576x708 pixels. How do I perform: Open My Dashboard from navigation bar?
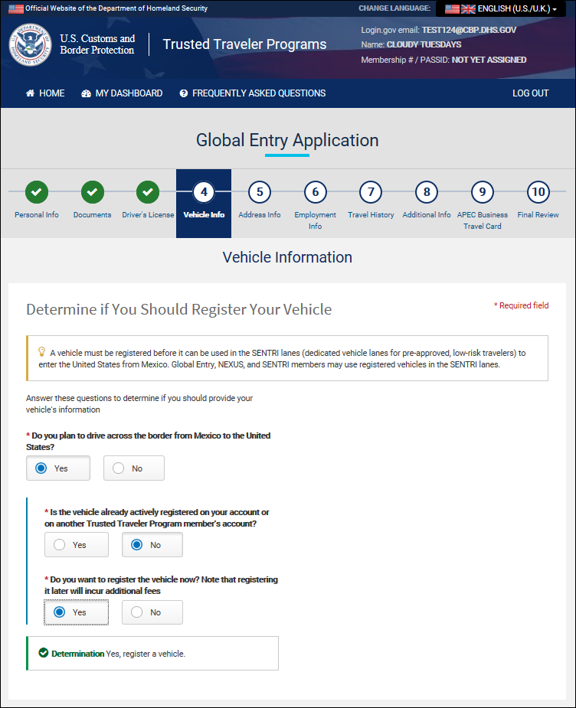[x=122, y=93]
